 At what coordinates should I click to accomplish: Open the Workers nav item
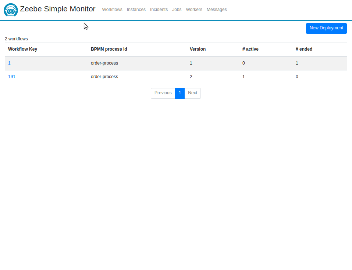point(194,10)
